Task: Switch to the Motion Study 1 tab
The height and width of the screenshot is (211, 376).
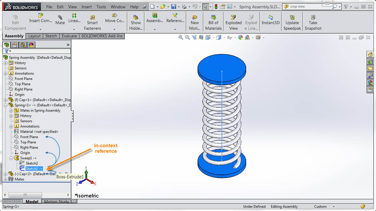Action: (59, 202)
